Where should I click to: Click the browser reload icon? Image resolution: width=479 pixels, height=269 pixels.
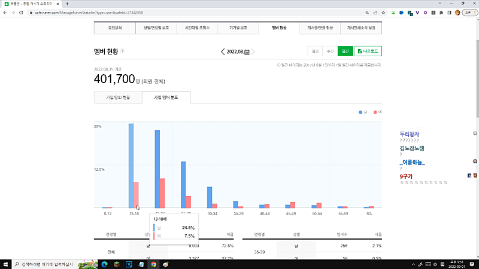[22, 12]
